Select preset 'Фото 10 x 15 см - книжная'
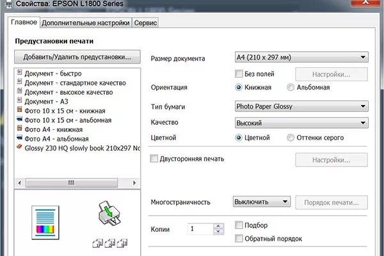384x256 pixels. tap(65, 111)
